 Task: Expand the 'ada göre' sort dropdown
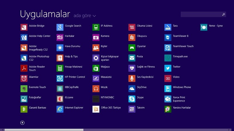point(85,16)
